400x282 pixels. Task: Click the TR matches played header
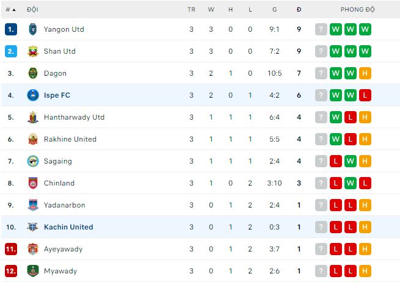click(191, 10)
